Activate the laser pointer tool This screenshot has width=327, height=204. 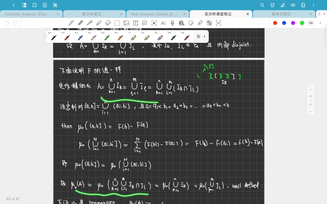point(200,23)
